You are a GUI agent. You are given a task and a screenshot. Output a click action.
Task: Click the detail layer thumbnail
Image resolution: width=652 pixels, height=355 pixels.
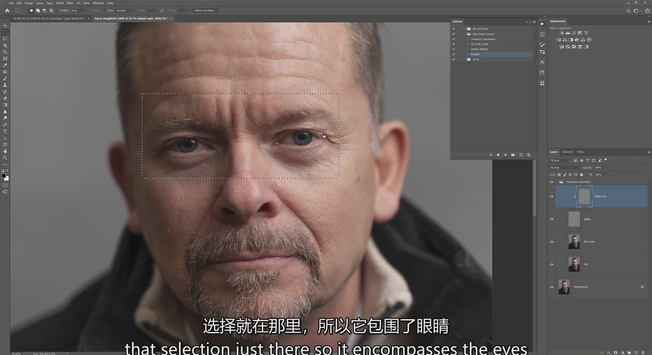click(574, 219)
